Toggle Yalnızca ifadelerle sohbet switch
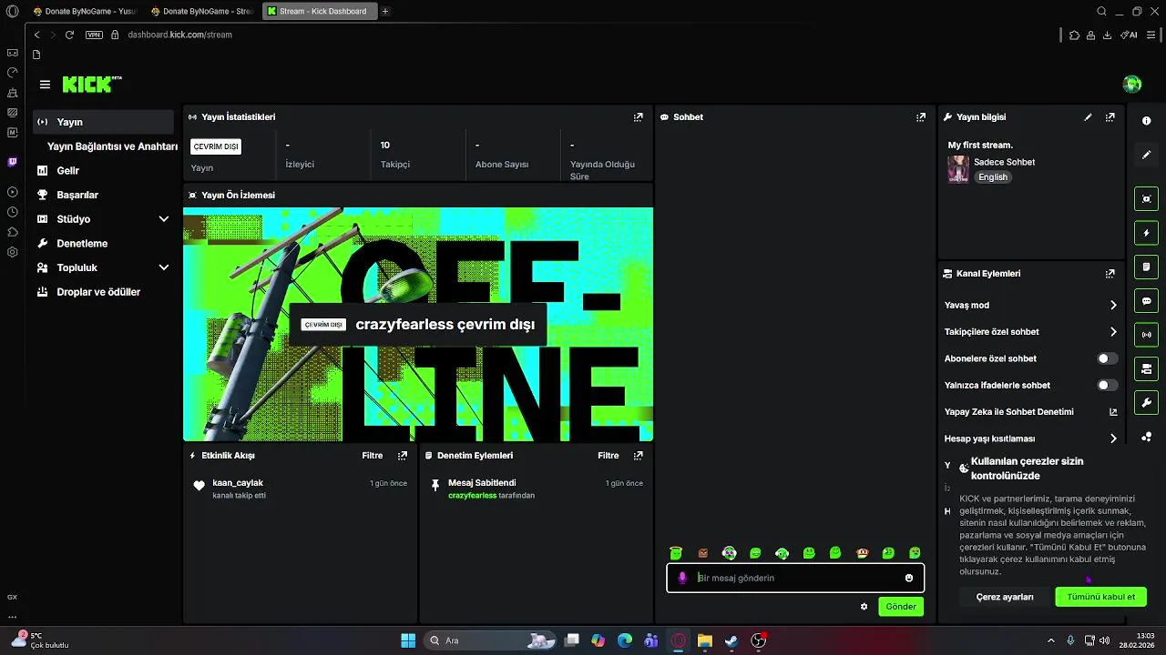 click(x=1107, y=386)
